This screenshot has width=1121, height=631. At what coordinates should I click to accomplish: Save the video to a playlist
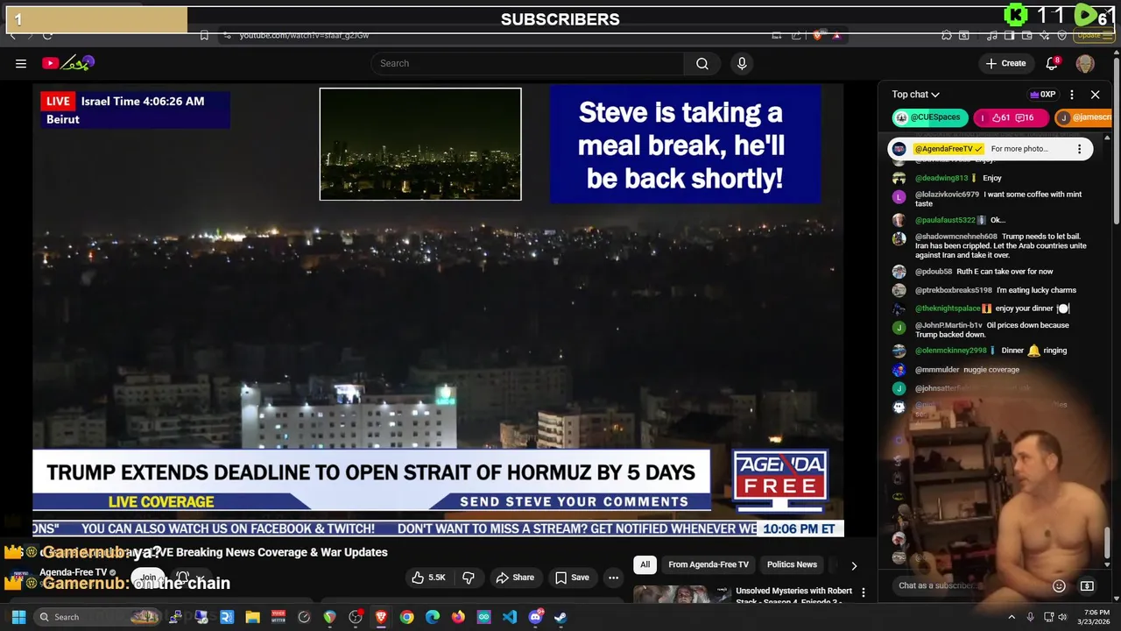[572, 578]
